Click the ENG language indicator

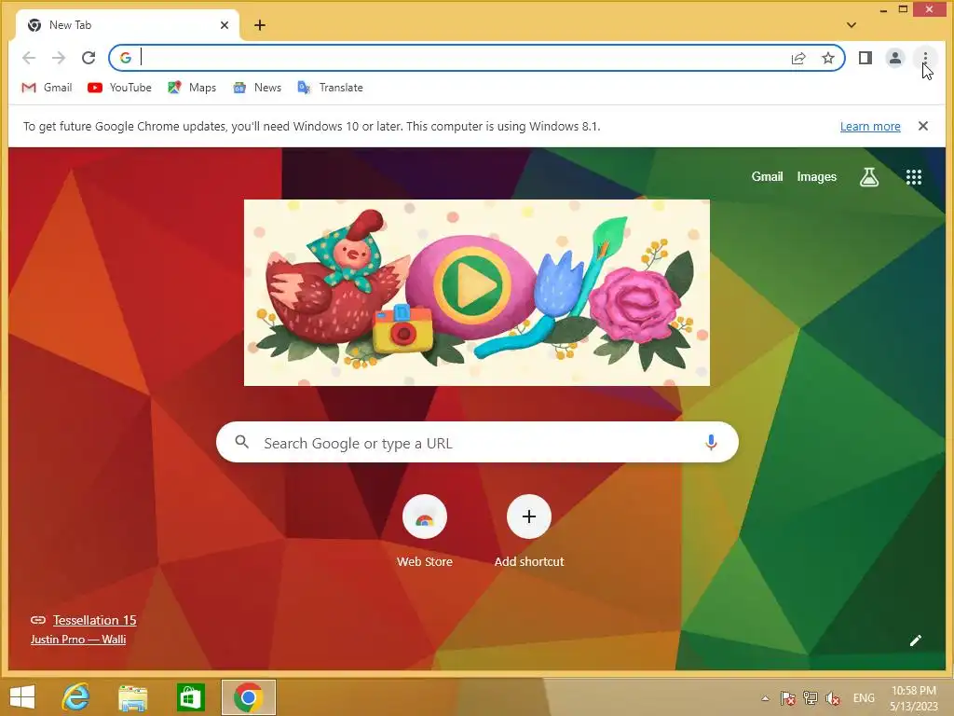[x=864, y=698]
